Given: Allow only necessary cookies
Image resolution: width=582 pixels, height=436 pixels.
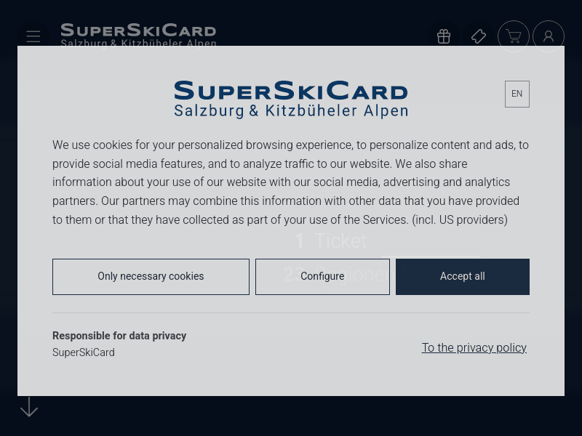Looking at the screenshot, I should coord(151,276).
